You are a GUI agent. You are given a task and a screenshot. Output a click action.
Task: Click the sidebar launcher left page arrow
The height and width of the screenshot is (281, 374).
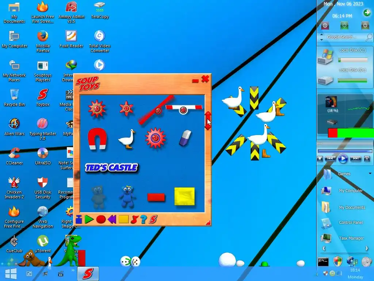(x=324, y=248)
